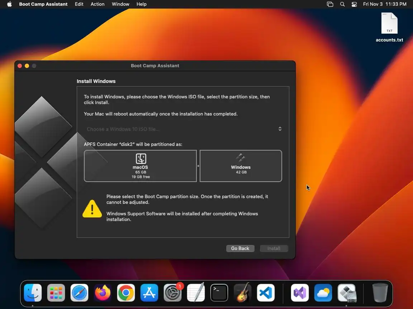Click Stage Manager icon in menu bar
413x309 pixels.
330,4
